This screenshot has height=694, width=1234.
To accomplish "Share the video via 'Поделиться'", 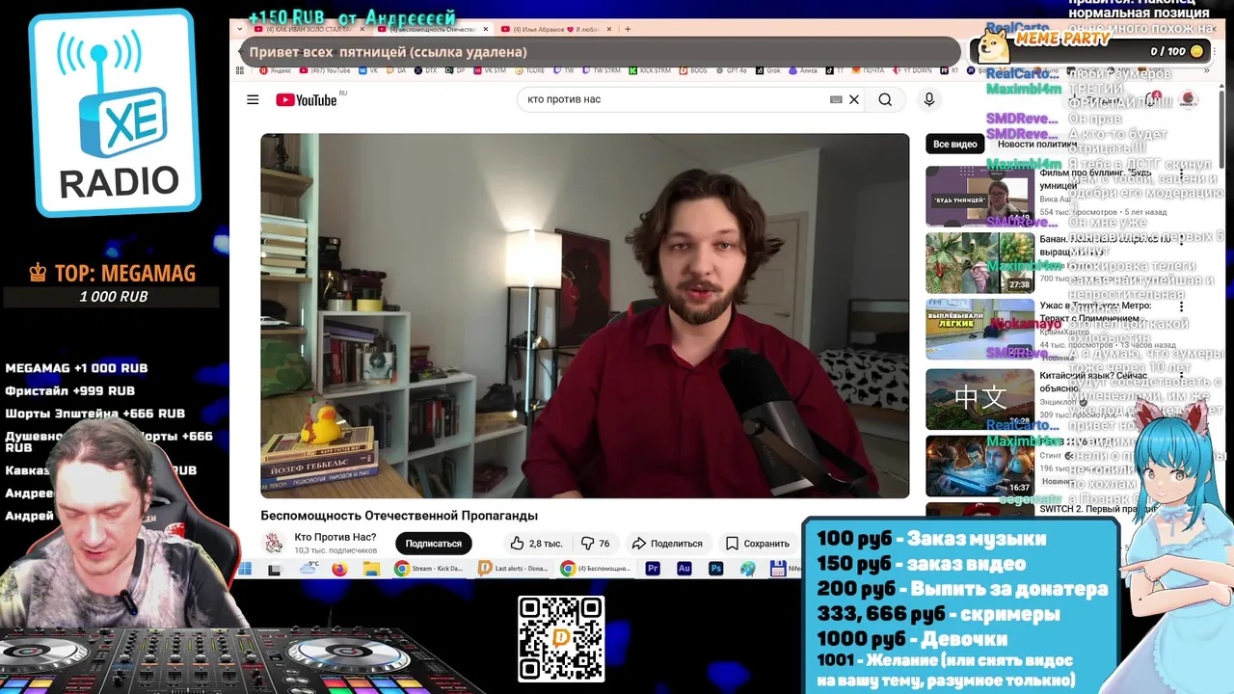I will (x=667, y=544).
